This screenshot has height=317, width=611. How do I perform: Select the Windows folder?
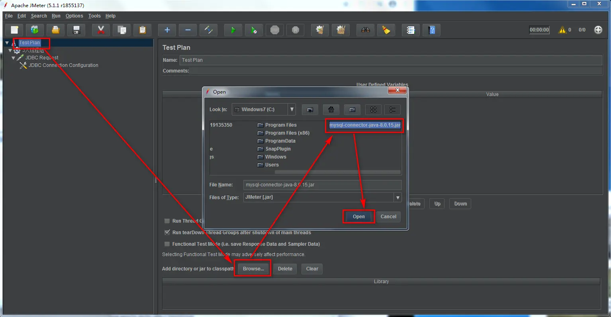pyautogui.click(x=272, y=157)
